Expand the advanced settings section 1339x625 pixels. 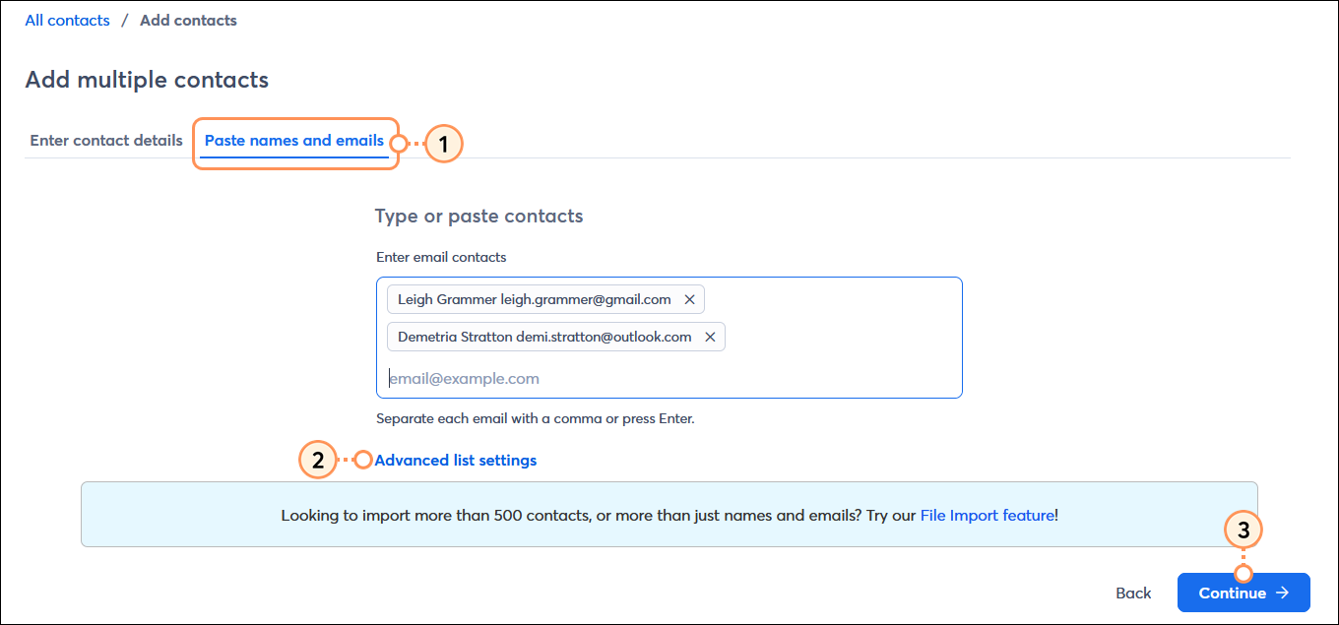(x=456, y=460)
